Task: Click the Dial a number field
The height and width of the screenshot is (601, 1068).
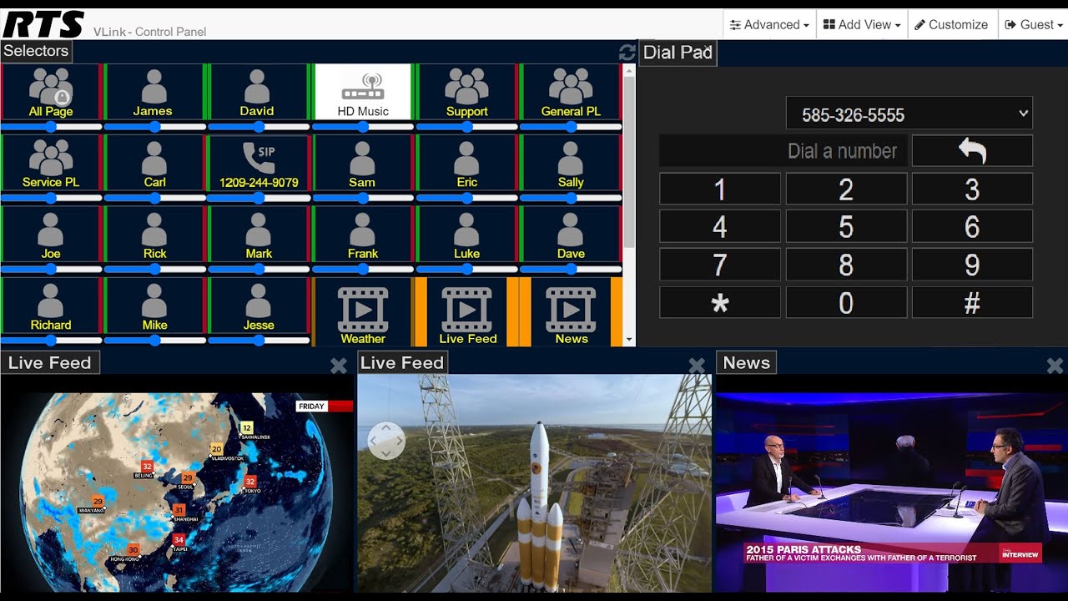Action: (783, 151)
